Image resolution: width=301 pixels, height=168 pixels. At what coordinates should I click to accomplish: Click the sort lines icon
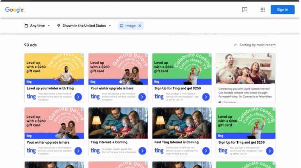236,45
